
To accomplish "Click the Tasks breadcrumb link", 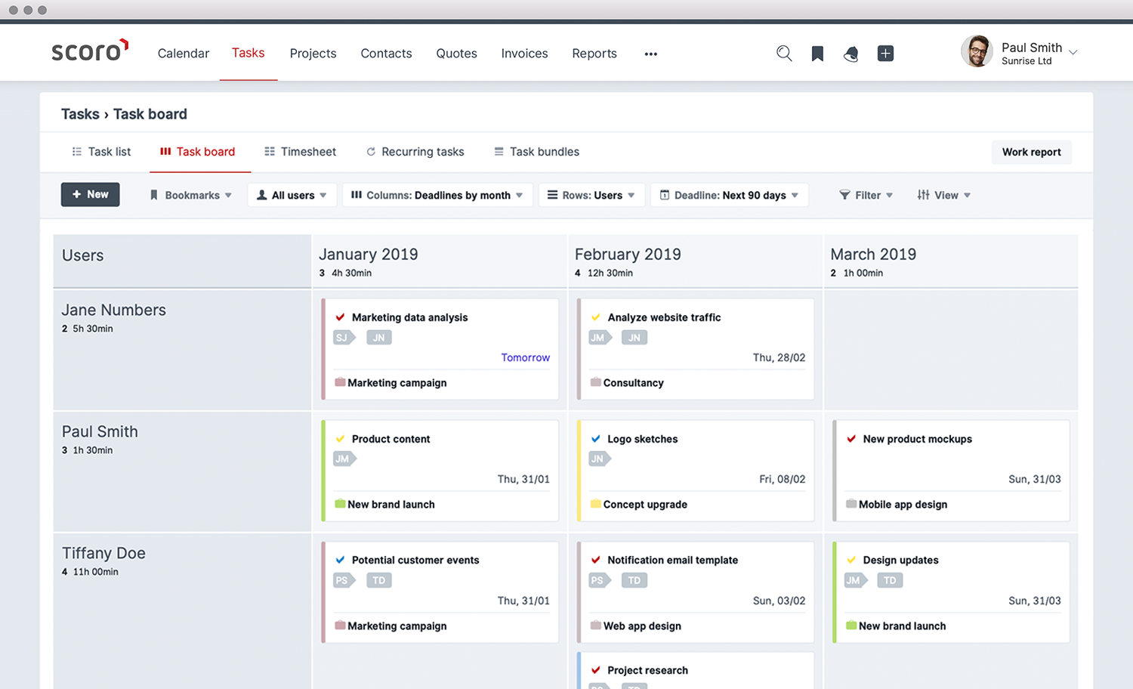I will coord(80,114).
